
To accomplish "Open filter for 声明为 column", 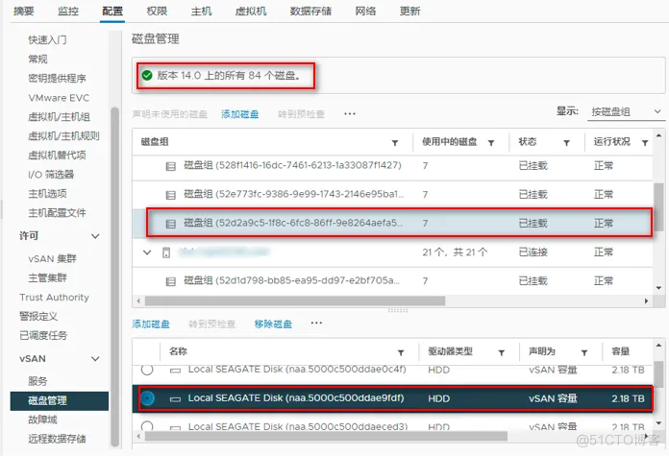I will click(584, 352).
